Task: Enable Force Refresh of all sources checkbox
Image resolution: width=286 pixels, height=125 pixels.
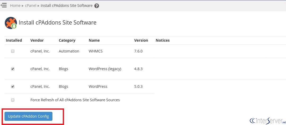Action: tap(13, 100)
